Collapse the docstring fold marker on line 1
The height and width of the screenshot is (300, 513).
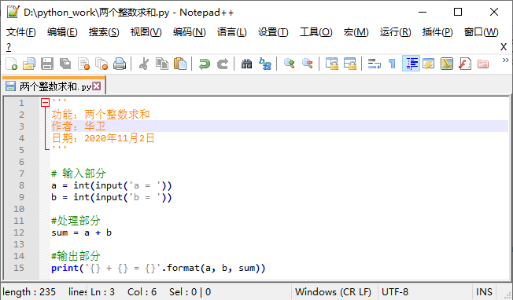[45, 103]
